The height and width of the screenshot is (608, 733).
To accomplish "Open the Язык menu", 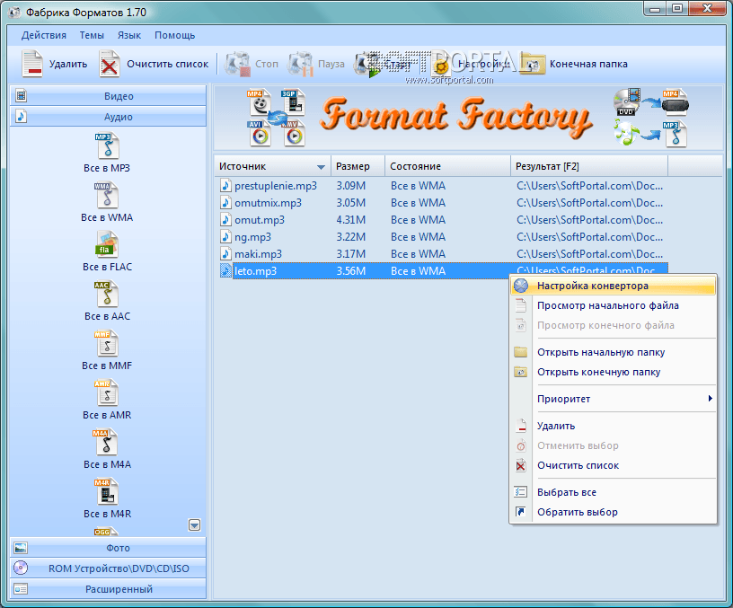I will coord(129,35).
